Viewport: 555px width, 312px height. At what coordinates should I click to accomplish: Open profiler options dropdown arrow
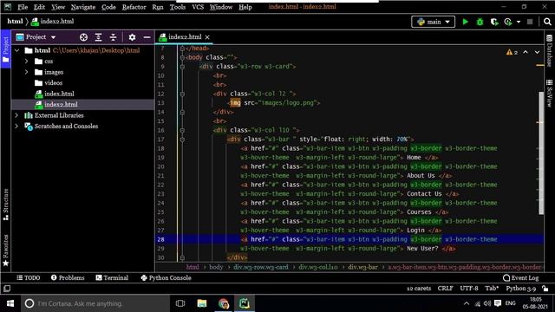tap(519, 22)
